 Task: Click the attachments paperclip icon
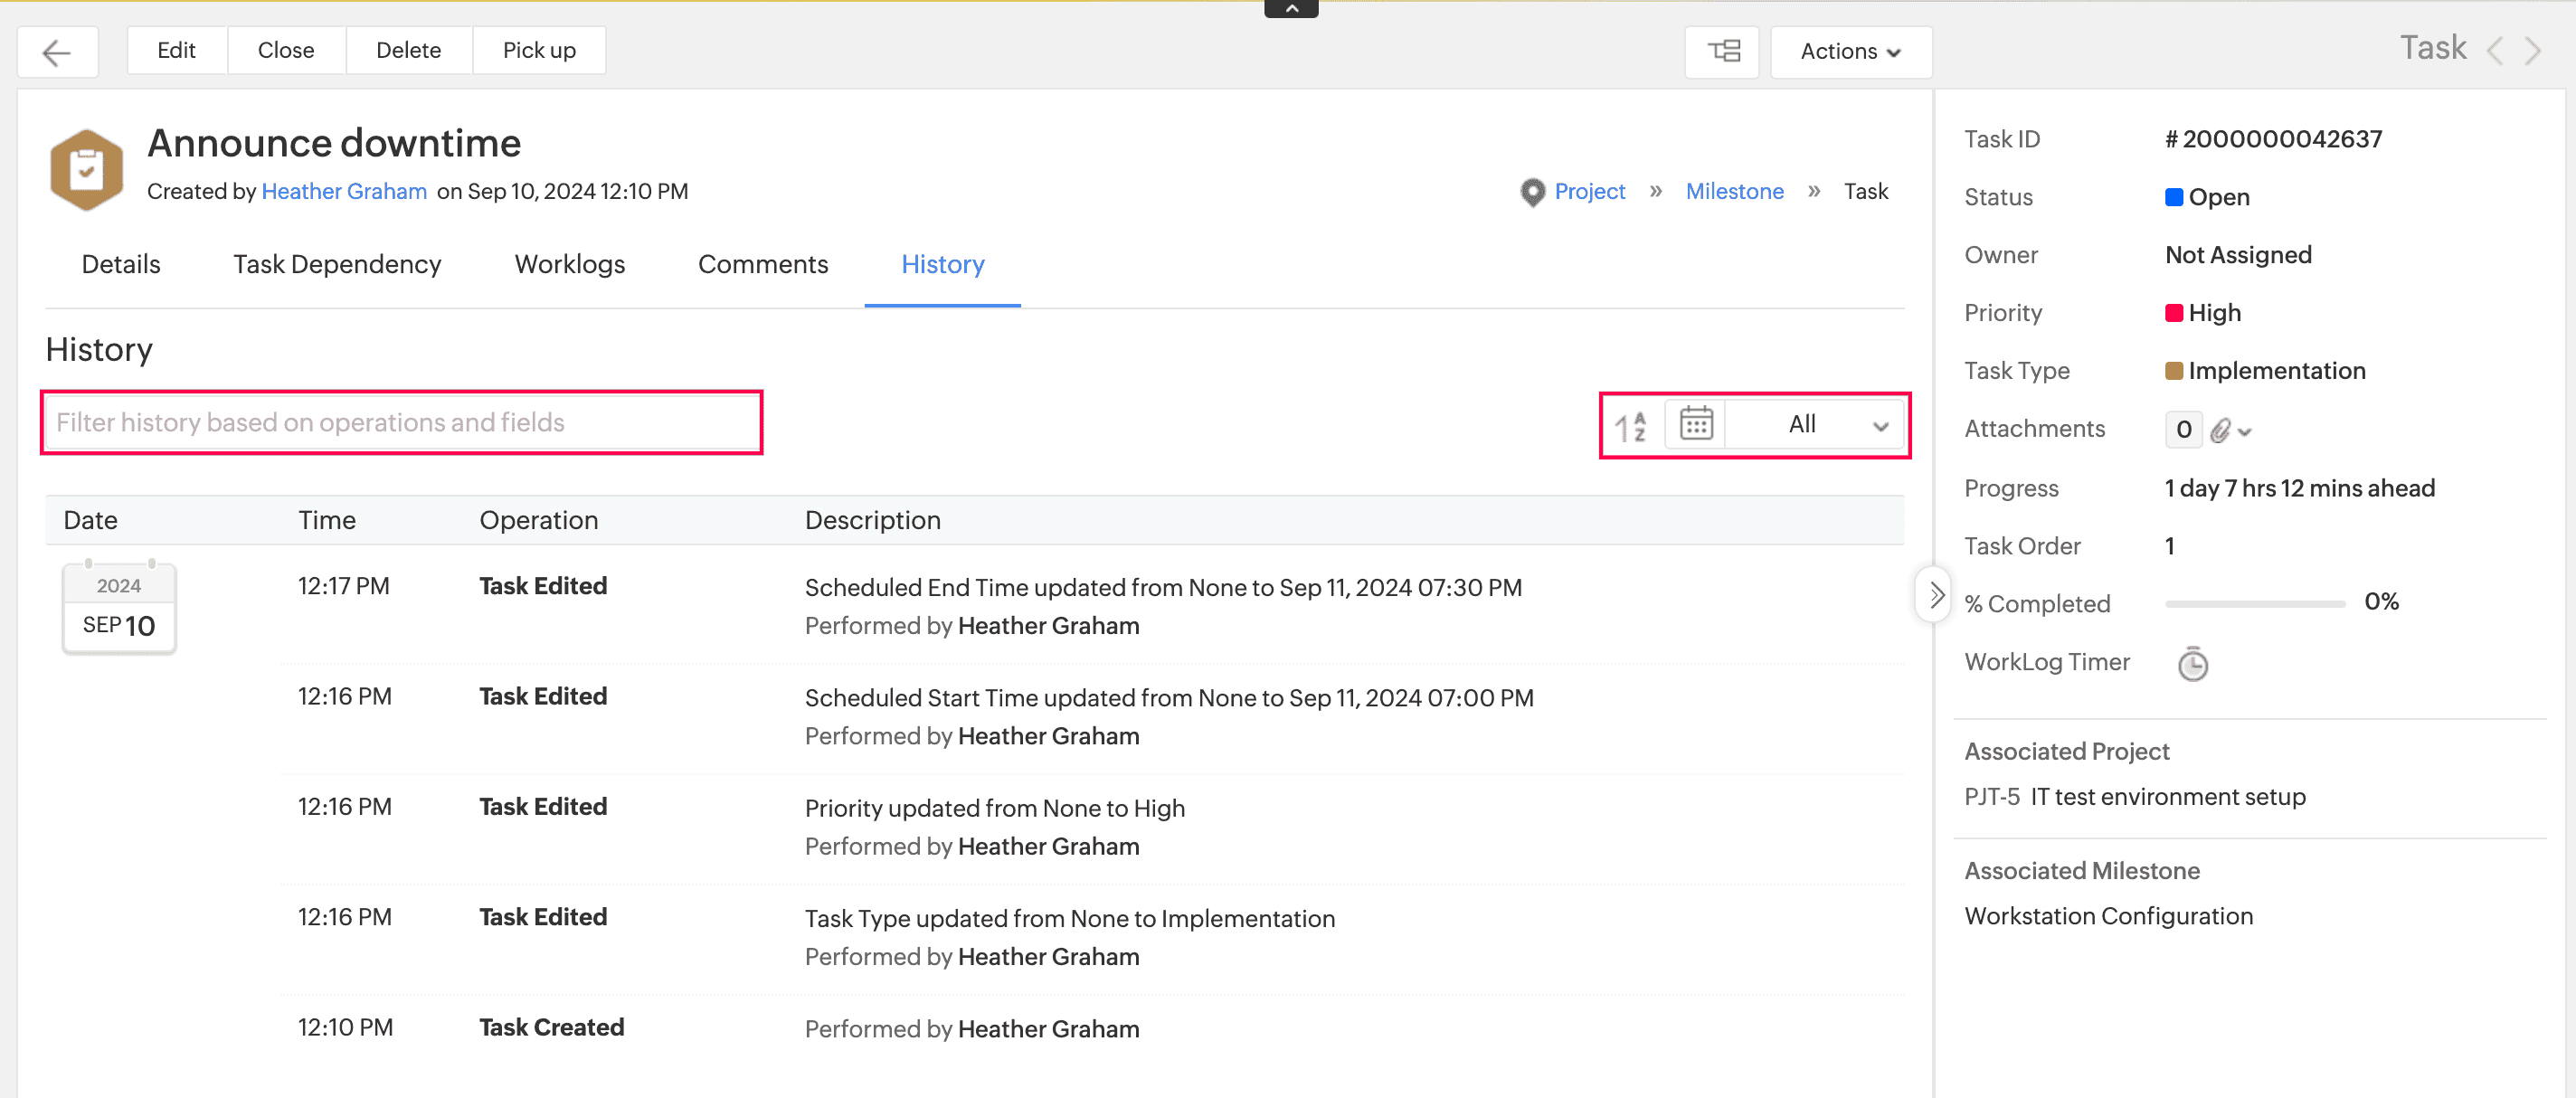coord(2220,431)
